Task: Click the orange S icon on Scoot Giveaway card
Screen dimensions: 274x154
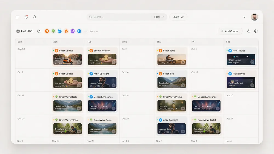Action: tap(91, 51)
